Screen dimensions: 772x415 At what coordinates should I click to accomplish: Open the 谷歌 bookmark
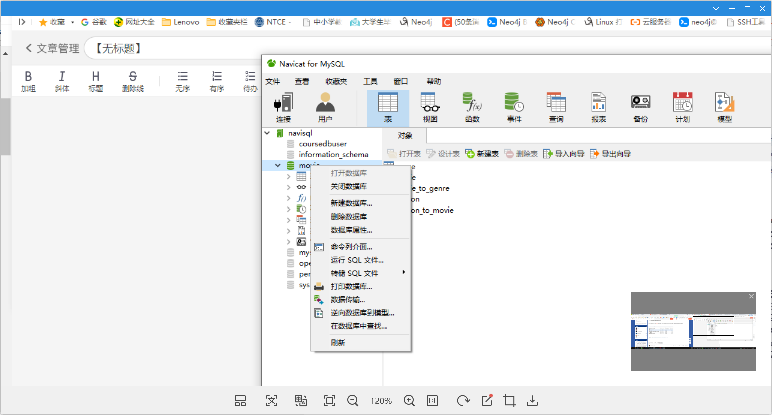point(94,22)
